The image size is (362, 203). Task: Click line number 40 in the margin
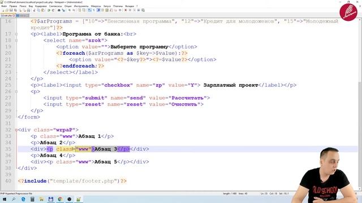(8, 181)
